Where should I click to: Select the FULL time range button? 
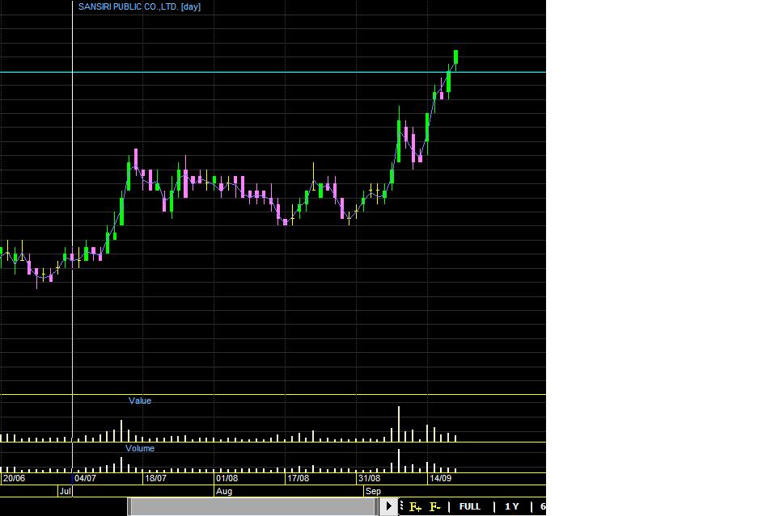coord(469,506)
